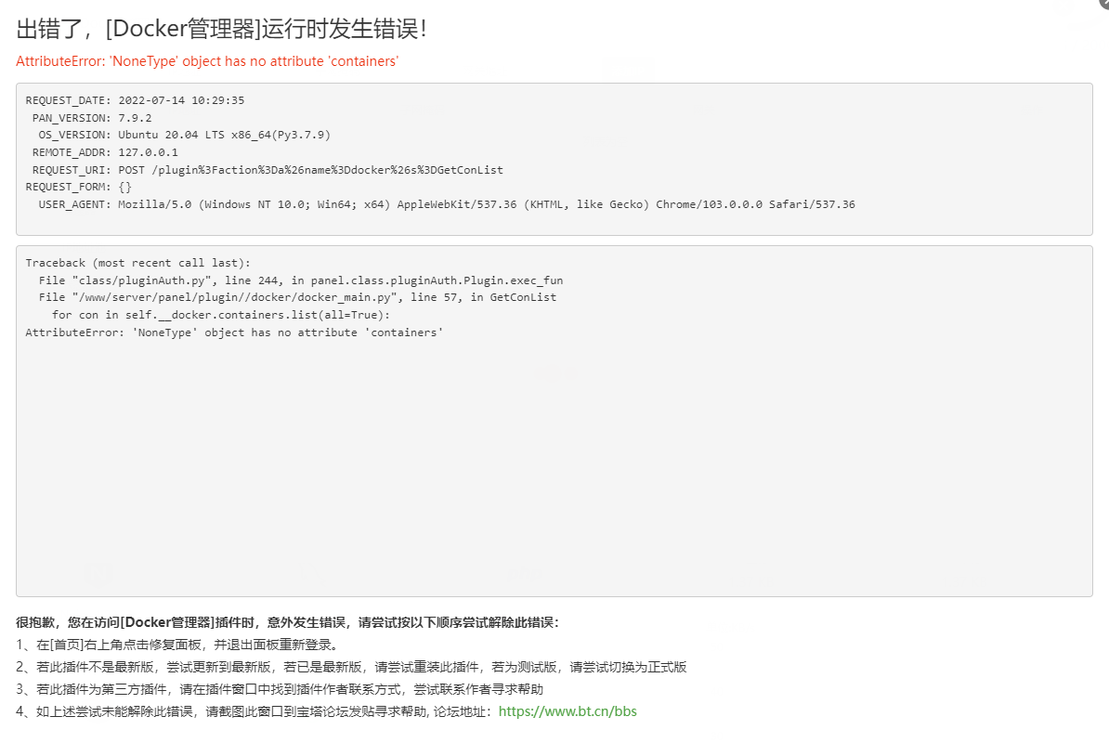Click the class/pluginAuth.py line 244 traceback line
The image size is (1109, 743).
pyautogui.click(x=301, y=280)
